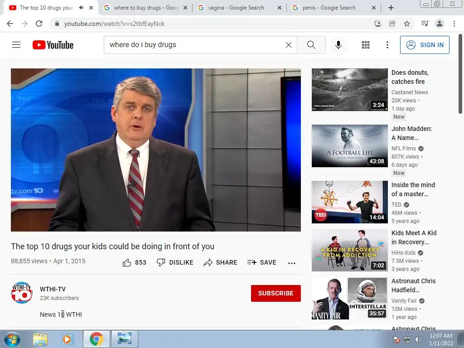The height and width of the screenshot is (348, 464).
Task: Mute the tab via speaker icon
Action: (81, 8)
